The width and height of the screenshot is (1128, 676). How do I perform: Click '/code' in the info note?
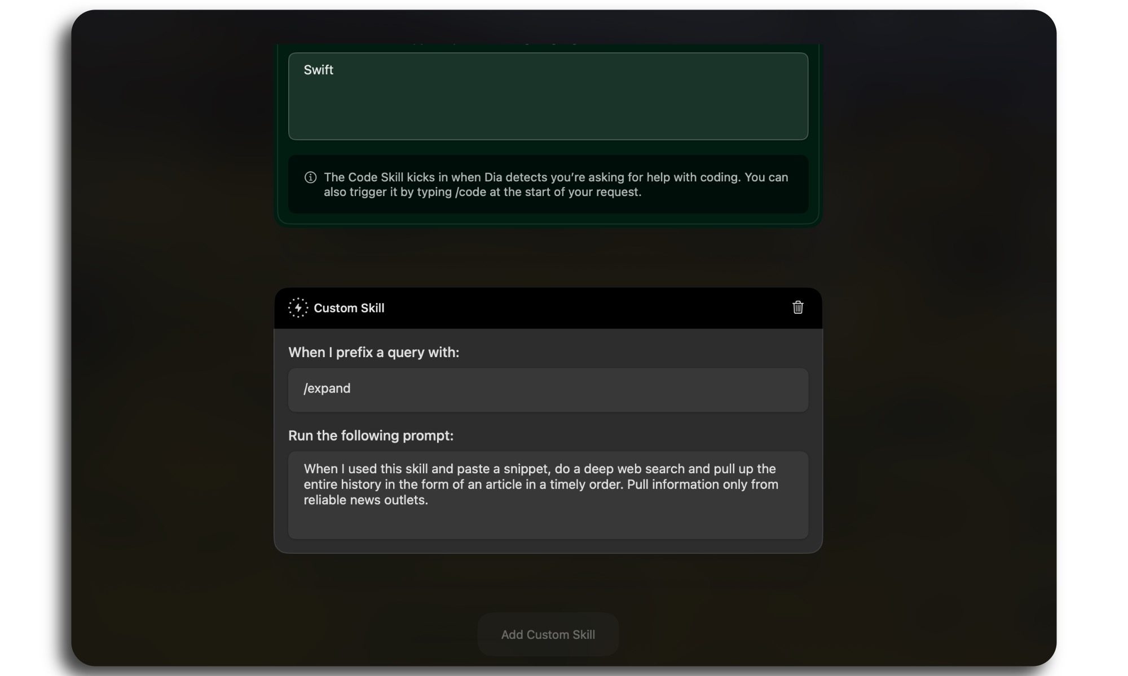click(470, 192)
